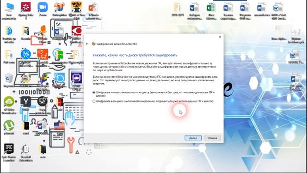The height and width of the screenshot is (173, 307).
Task: Open the crimson starburst desktop shortcut
Action: tap(26, 7)
